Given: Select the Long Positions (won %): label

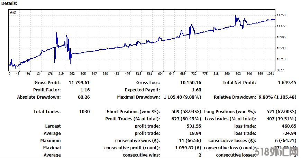Looking at the screenshot, I should pos(230,112).
